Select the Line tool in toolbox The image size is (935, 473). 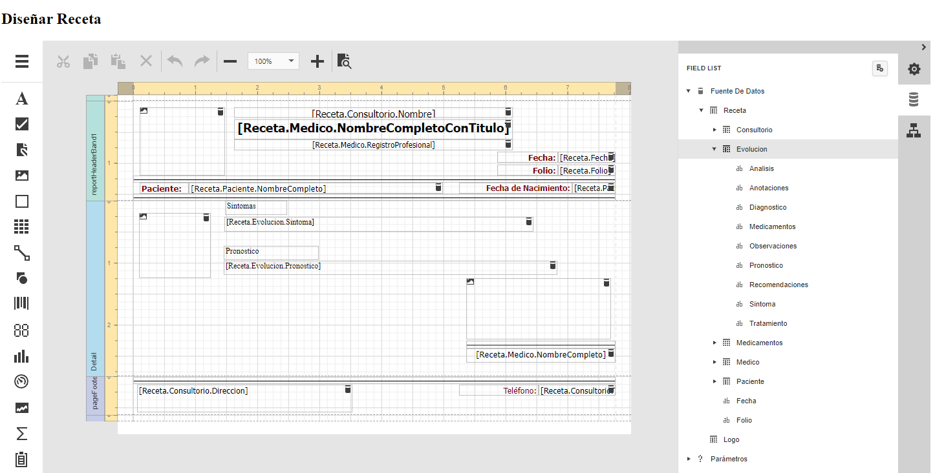tap(22, 253)
